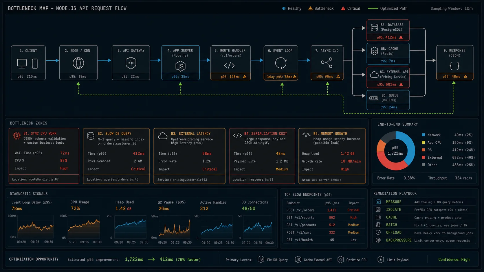Click the Event Loop circular arrow icon

(280, 63)
